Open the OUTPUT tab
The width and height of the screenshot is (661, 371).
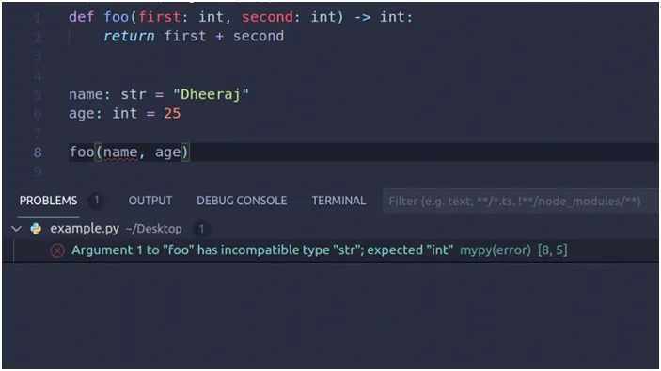click(x=150, y=201)
